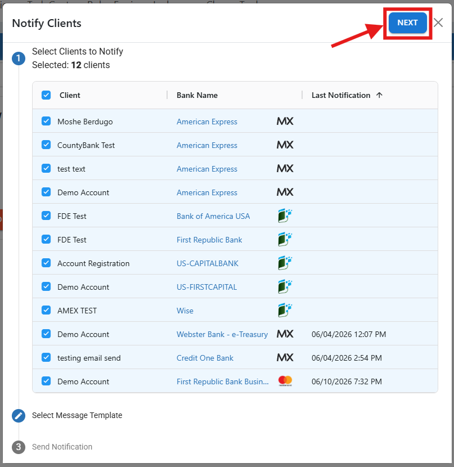
Task: Click the pencil step icon for Message Template
Action: coord(19,415)
